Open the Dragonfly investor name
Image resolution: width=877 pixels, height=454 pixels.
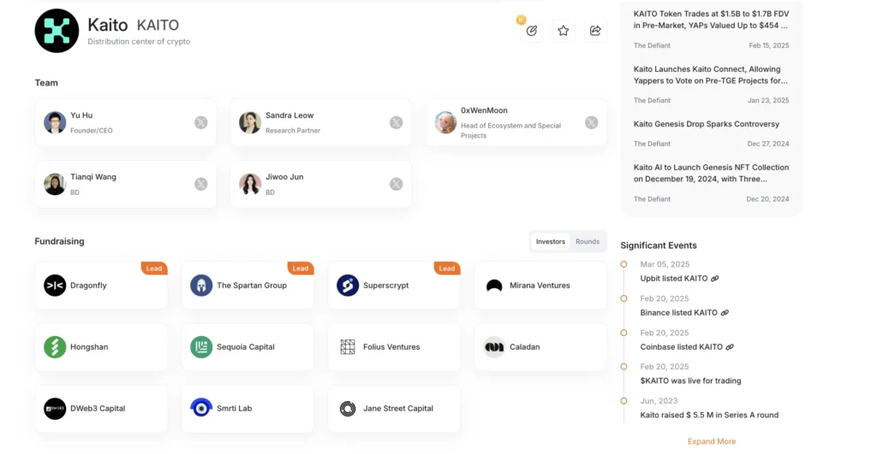[x=88, y=286]
